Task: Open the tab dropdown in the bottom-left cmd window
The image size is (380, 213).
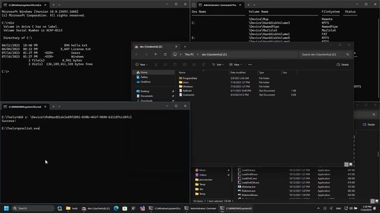Action: (x=59, y=106)
